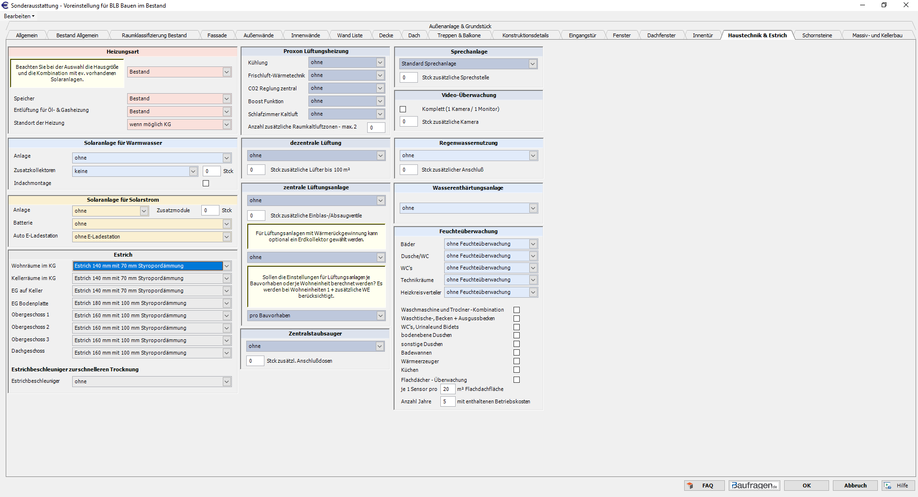Check the Badewannen moisture monitoring box
918x497 pixels.
pos(516,353)
